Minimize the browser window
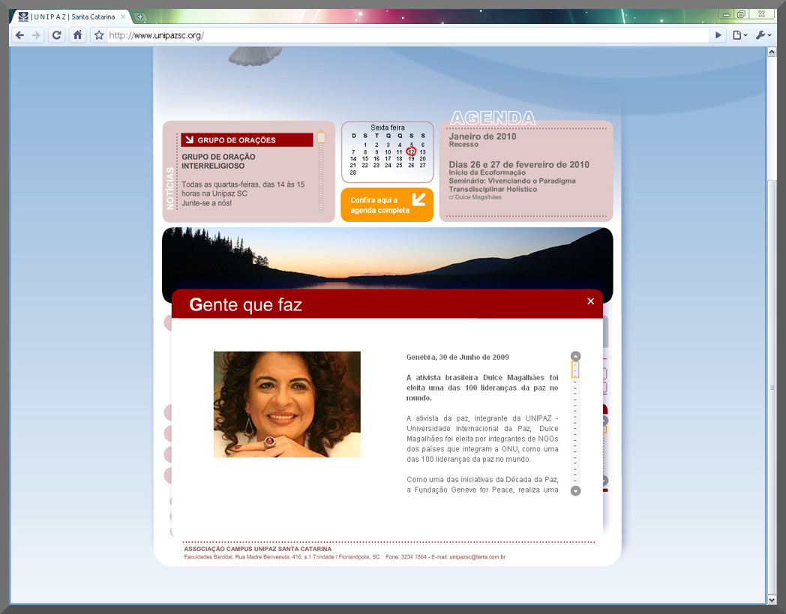This screenshot has width=786, height=614. click(x=726, y=14)
